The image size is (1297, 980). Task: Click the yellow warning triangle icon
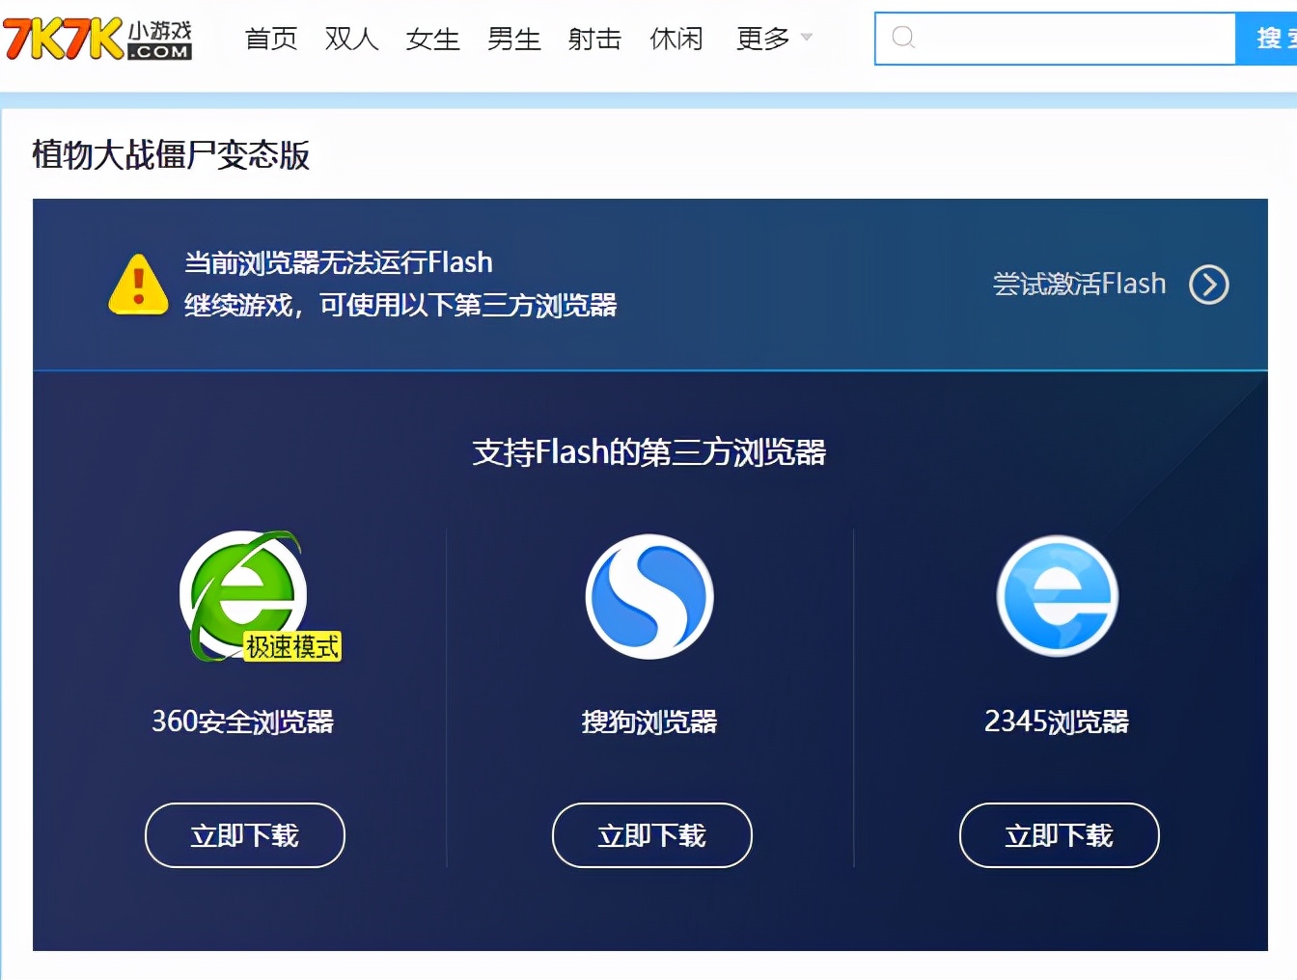click(x=138, y=286)
